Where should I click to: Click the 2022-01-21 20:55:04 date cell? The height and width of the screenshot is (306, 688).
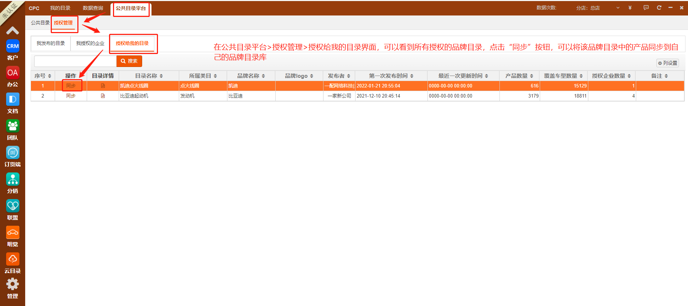click(391, 86)
